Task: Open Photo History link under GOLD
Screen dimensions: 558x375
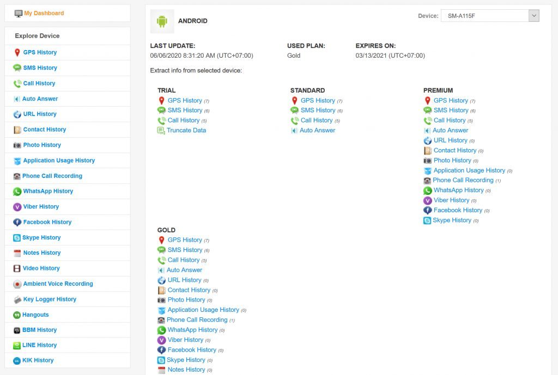Action: (x=186, y=300)
